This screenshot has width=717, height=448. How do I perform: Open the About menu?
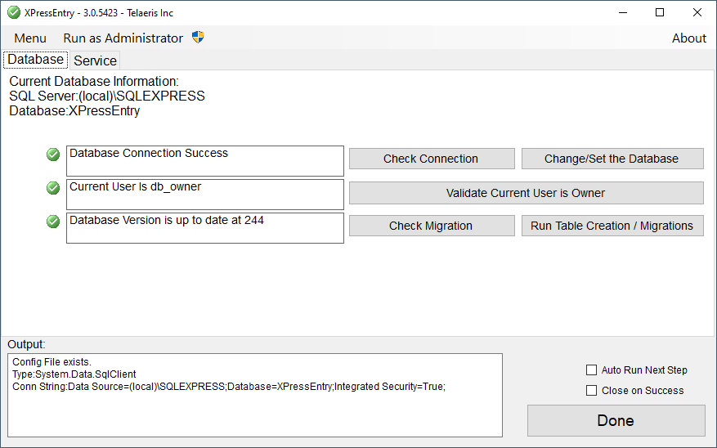[688, 38]
